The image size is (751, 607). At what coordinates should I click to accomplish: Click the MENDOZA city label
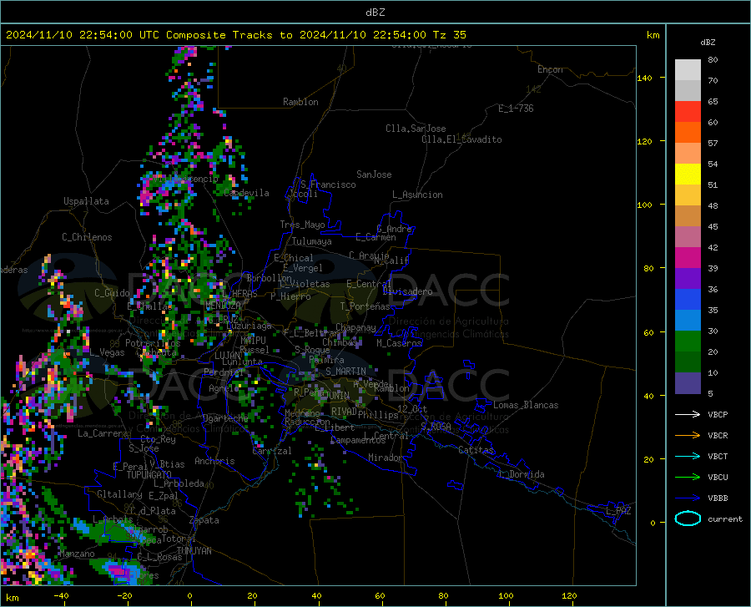click(223, 306)
